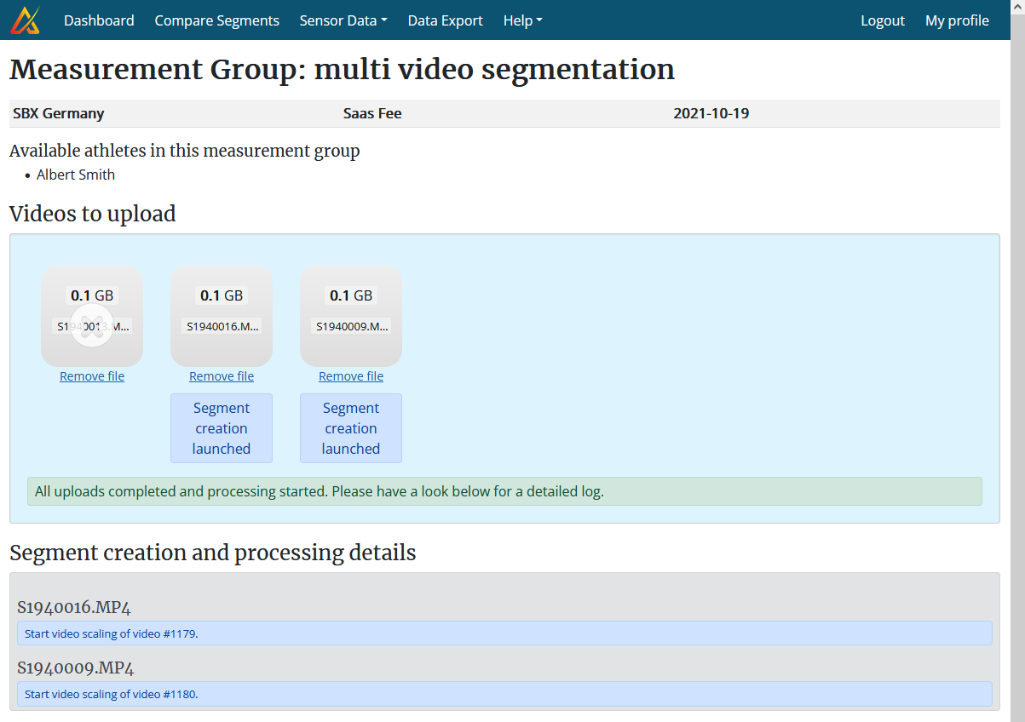Open the Compare Segments page
Image resolution: width=1025 pixels, height=722 pixels.
(216, 20)
